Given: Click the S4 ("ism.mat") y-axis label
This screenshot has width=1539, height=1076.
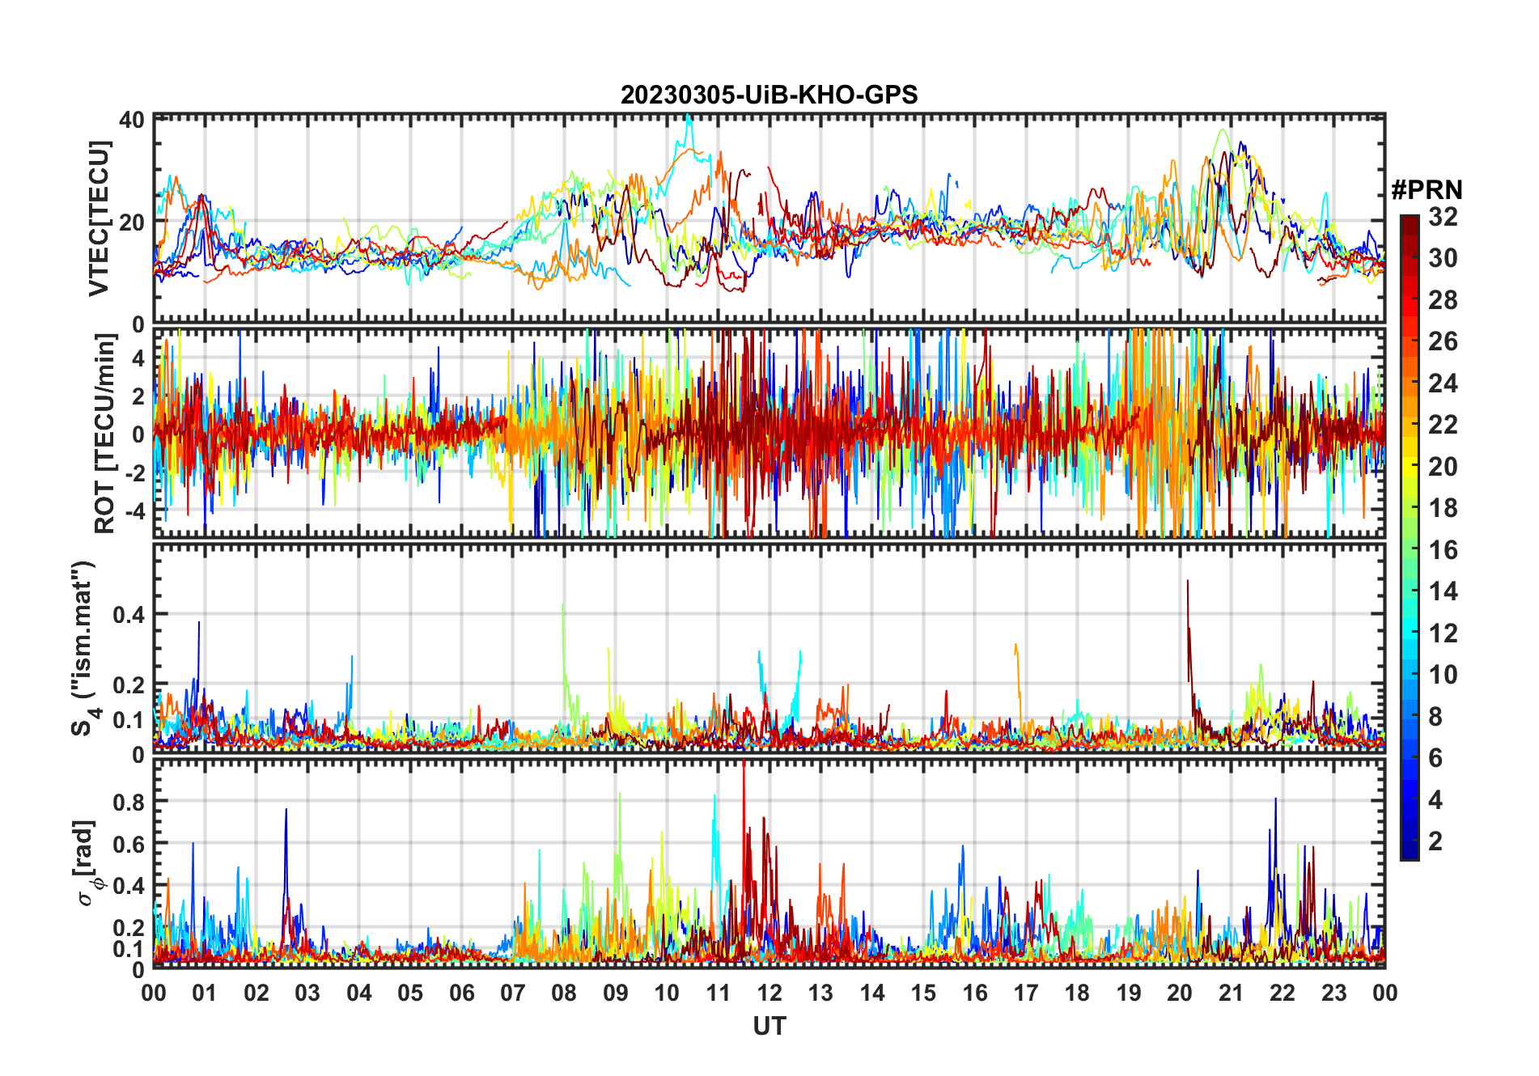Looking at the screenshot, I should pos(83,648).
